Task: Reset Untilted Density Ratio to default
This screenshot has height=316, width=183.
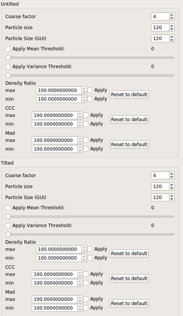Action: coord(129,95)
